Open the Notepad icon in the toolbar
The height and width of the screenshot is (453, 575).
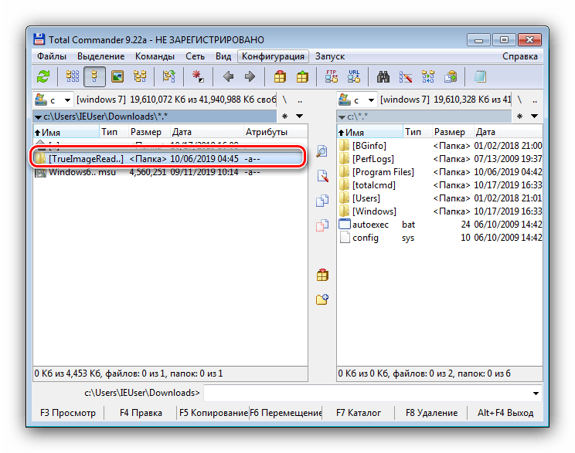[480, 76]
